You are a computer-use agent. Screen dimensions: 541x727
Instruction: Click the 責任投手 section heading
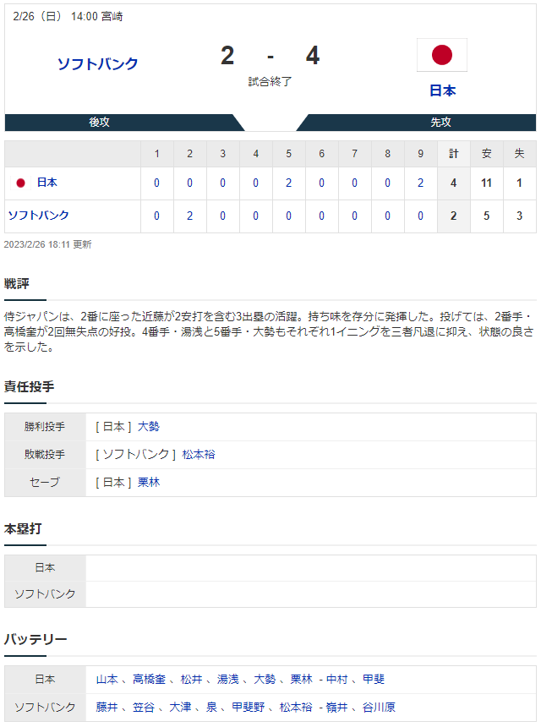(30, 386)
